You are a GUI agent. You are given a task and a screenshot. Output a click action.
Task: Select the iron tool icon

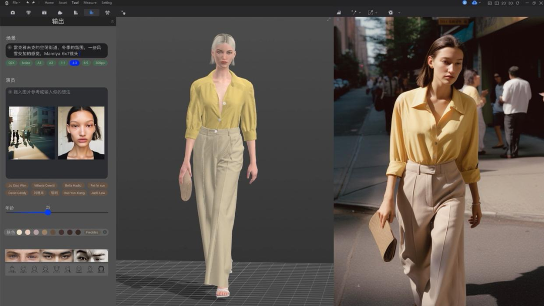(x=338, y=13)
